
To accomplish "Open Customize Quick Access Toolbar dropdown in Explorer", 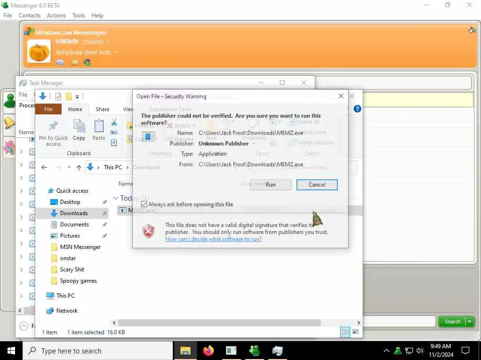I will 78,97.
